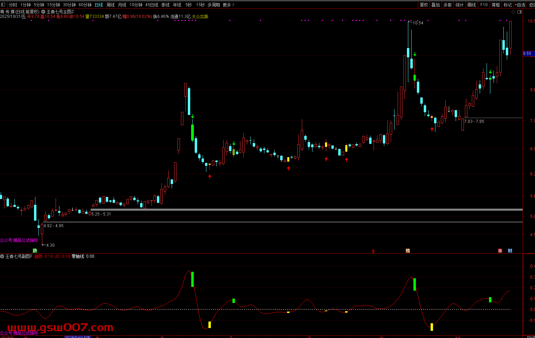
Task: Click the diamond icon at chart top-right
Action: coord(513,12)
